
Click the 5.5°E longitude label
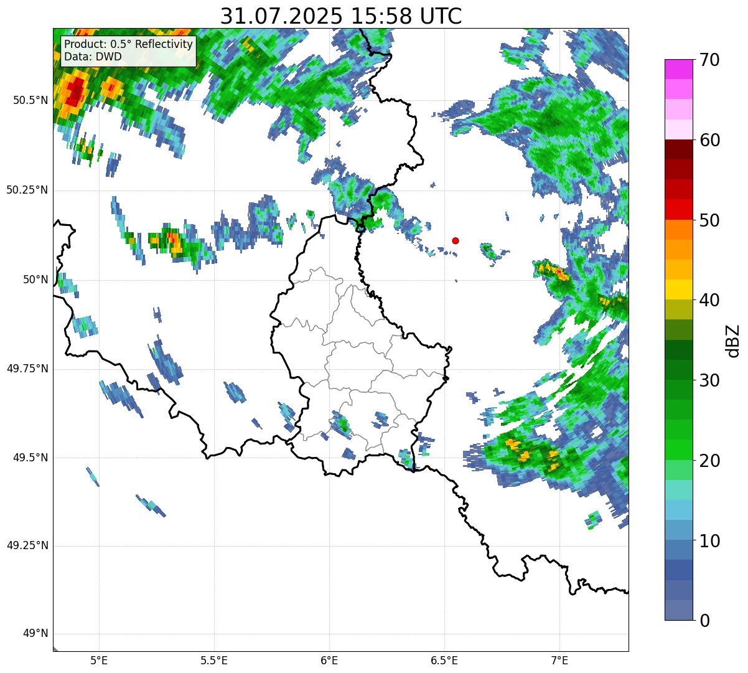pyautogui.click(x=214, y=660)
